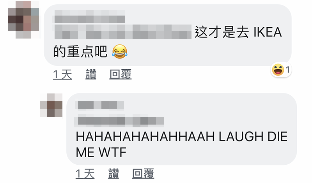Like the "LAUGH DIE ME" reply with 讚
The height and width of the screenshot is (183, 312).
pyautogui.click(x=113, y=174)
